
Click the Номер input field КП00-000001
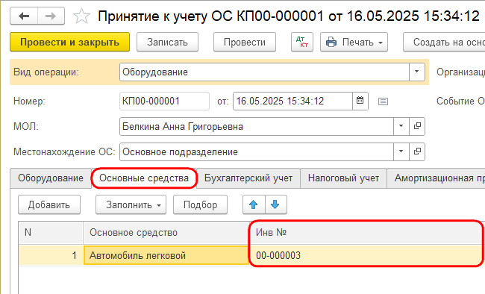point(164,101)
